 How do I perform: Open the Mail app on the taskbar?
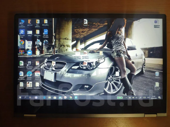(x=60, y=98)
